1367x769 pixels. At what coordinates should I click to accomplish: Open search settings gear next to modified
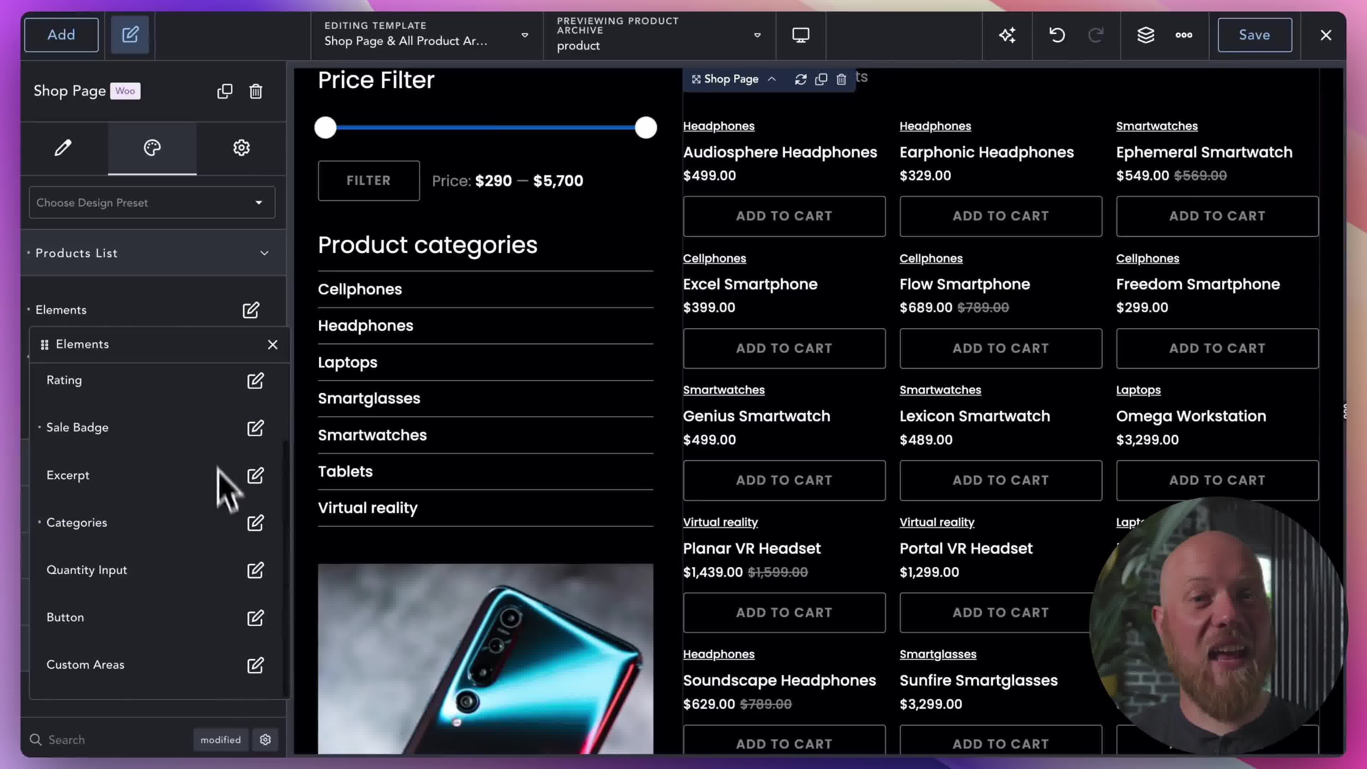point(265,739)
